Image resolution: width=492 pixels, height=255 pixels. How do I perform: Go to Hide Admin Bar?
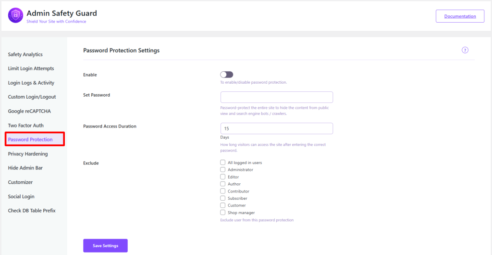coord(25,168)
